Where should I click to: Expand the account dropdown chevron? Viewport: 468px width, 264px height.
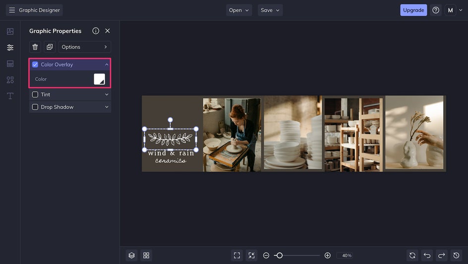(x=461, y=10)
